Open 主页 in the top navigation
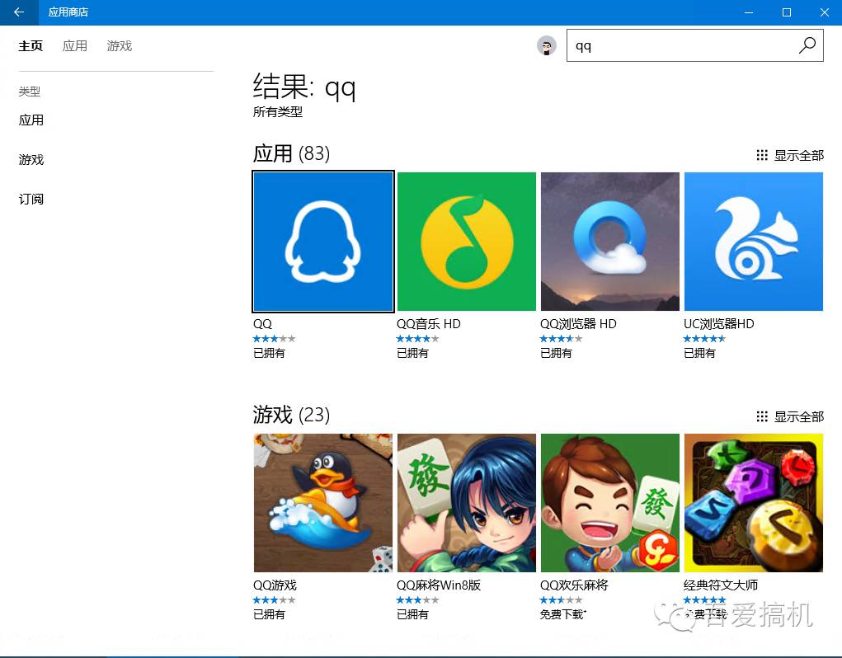Image resolution: width=842 pixels, height=658 pixels. tap(31, 46)
